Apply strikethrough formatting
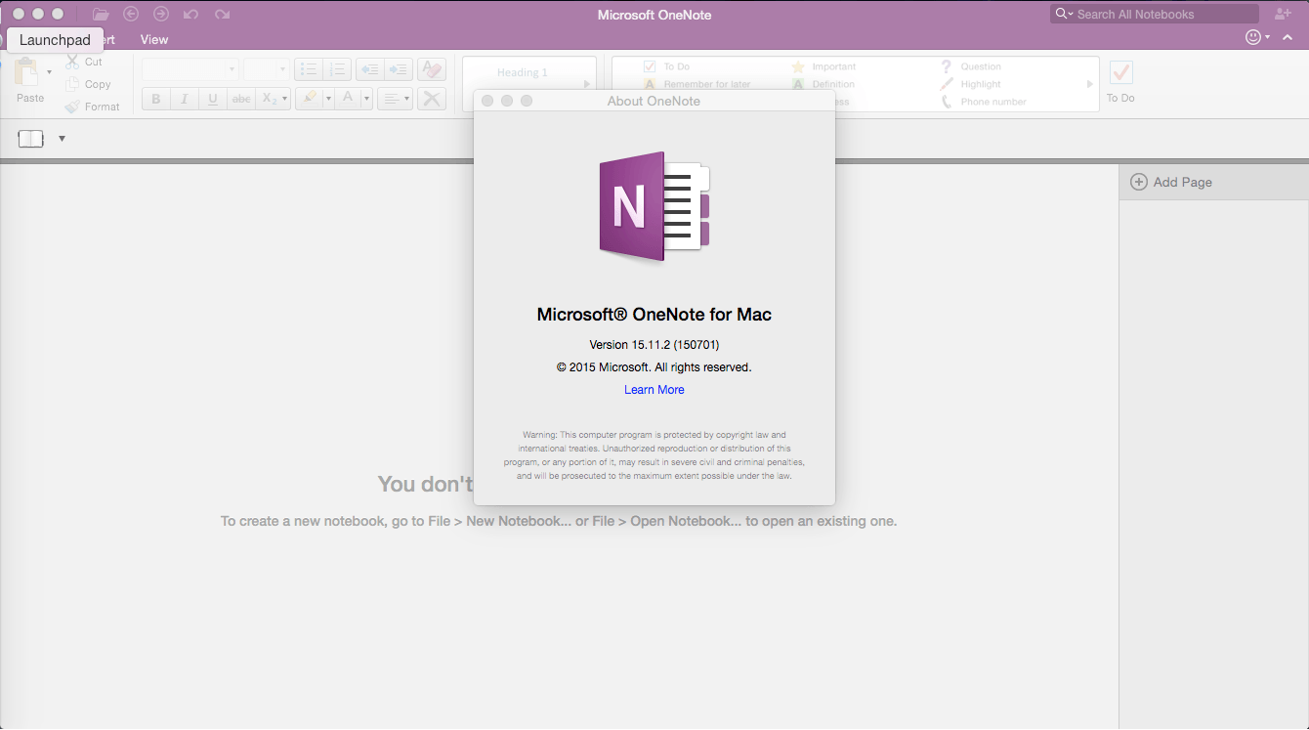This screenshot has height=730, width=1309. pyautogui.click(x=241, y=99)
